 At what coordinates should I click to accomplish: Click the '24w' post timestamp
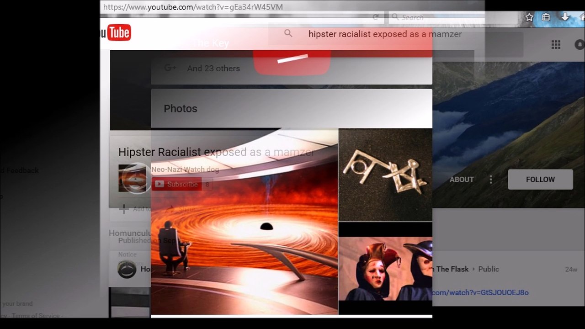pyautogui.click(x=571, y=269)
